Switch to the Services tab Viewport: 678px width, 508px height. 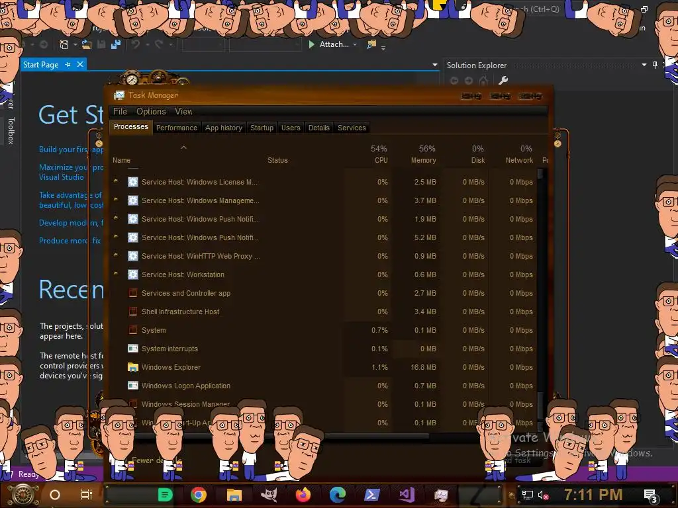click(352, 128)
